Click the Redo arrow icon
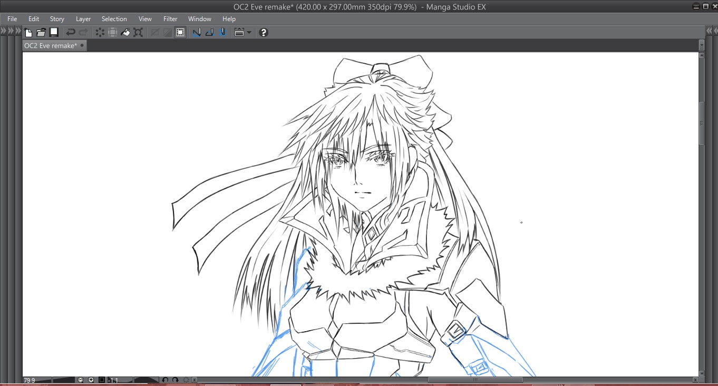The image size is (718, 386). click(x=83, y=33)
